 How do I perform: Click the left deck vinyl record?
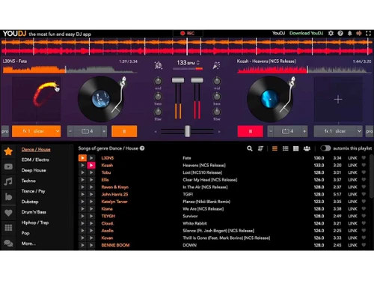[x=101, y=99]
